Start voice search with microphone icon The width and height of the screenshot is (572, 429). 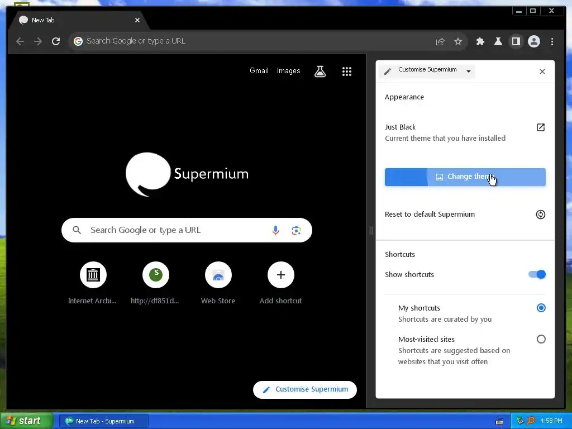pyautogui.click(x=276, y=230)
